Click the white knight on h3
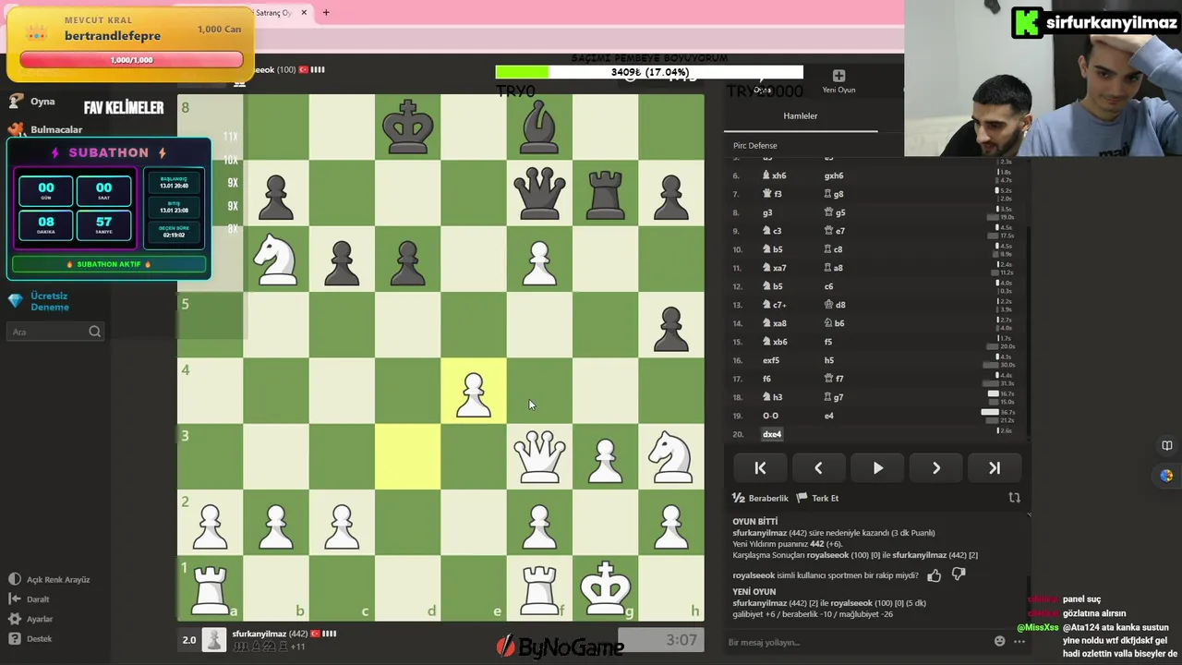The width and height of the screenshot is (1182, 665). (x=671, y=456)
